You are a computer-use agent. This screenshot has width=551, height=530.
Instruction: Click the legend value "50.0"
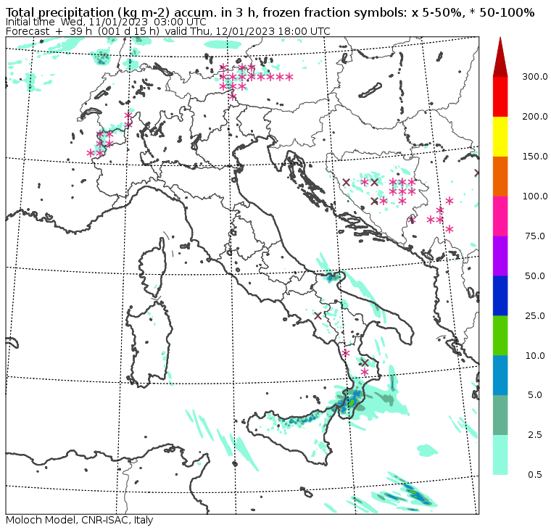535,276
